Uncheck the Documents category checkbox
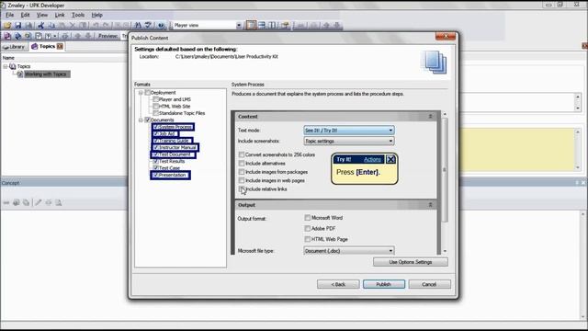The width and height of the screenshot is (588, 331). click(147, 120)
